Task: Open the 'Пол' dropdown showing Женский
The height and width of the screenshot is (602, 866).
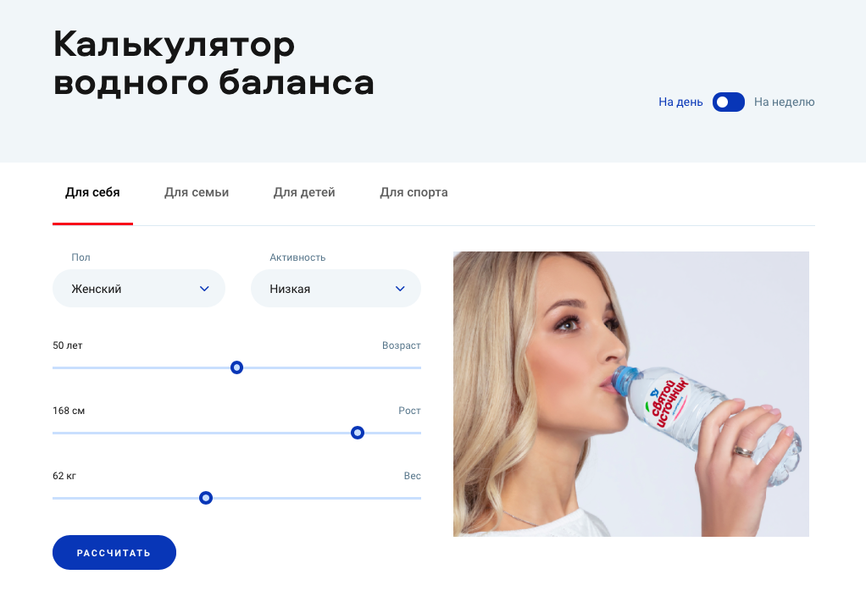Action: (139, 288)
